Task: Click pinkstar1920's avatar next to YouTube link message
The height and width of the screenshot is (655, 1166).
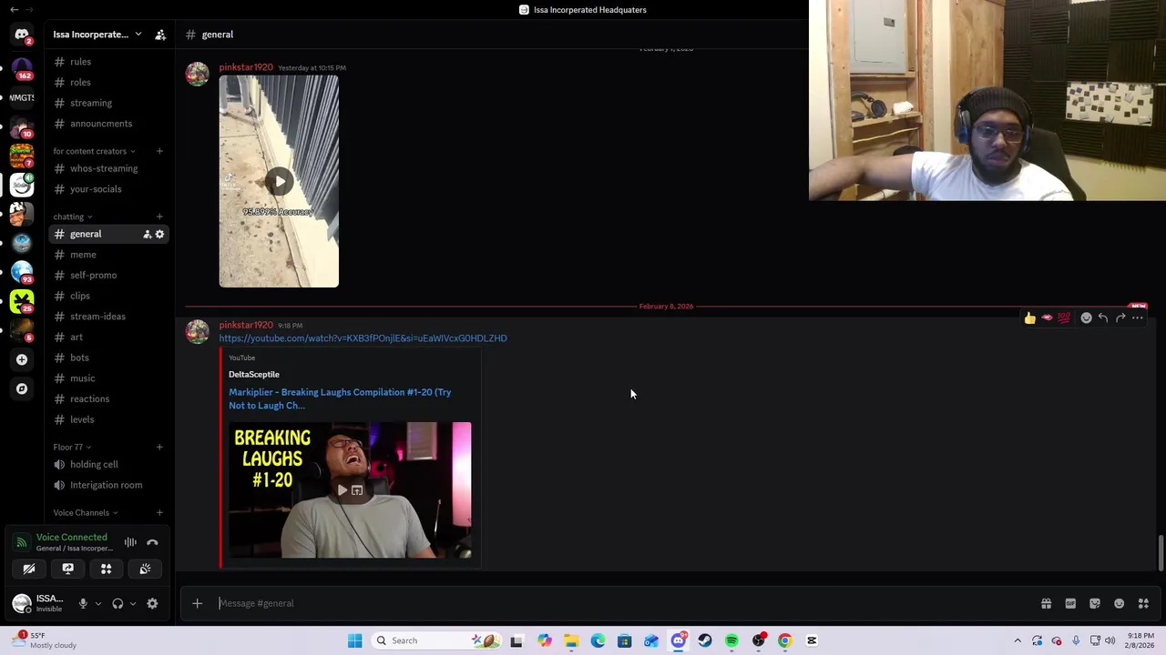Action: 197,332
